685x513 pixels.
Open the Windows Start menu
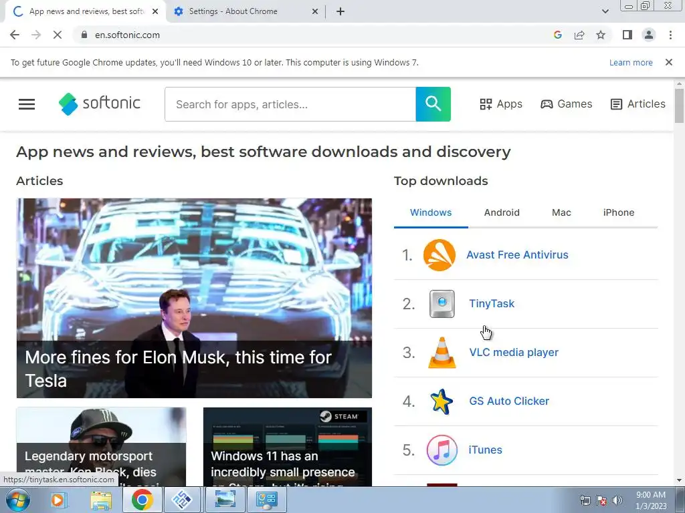click(17, 500)
